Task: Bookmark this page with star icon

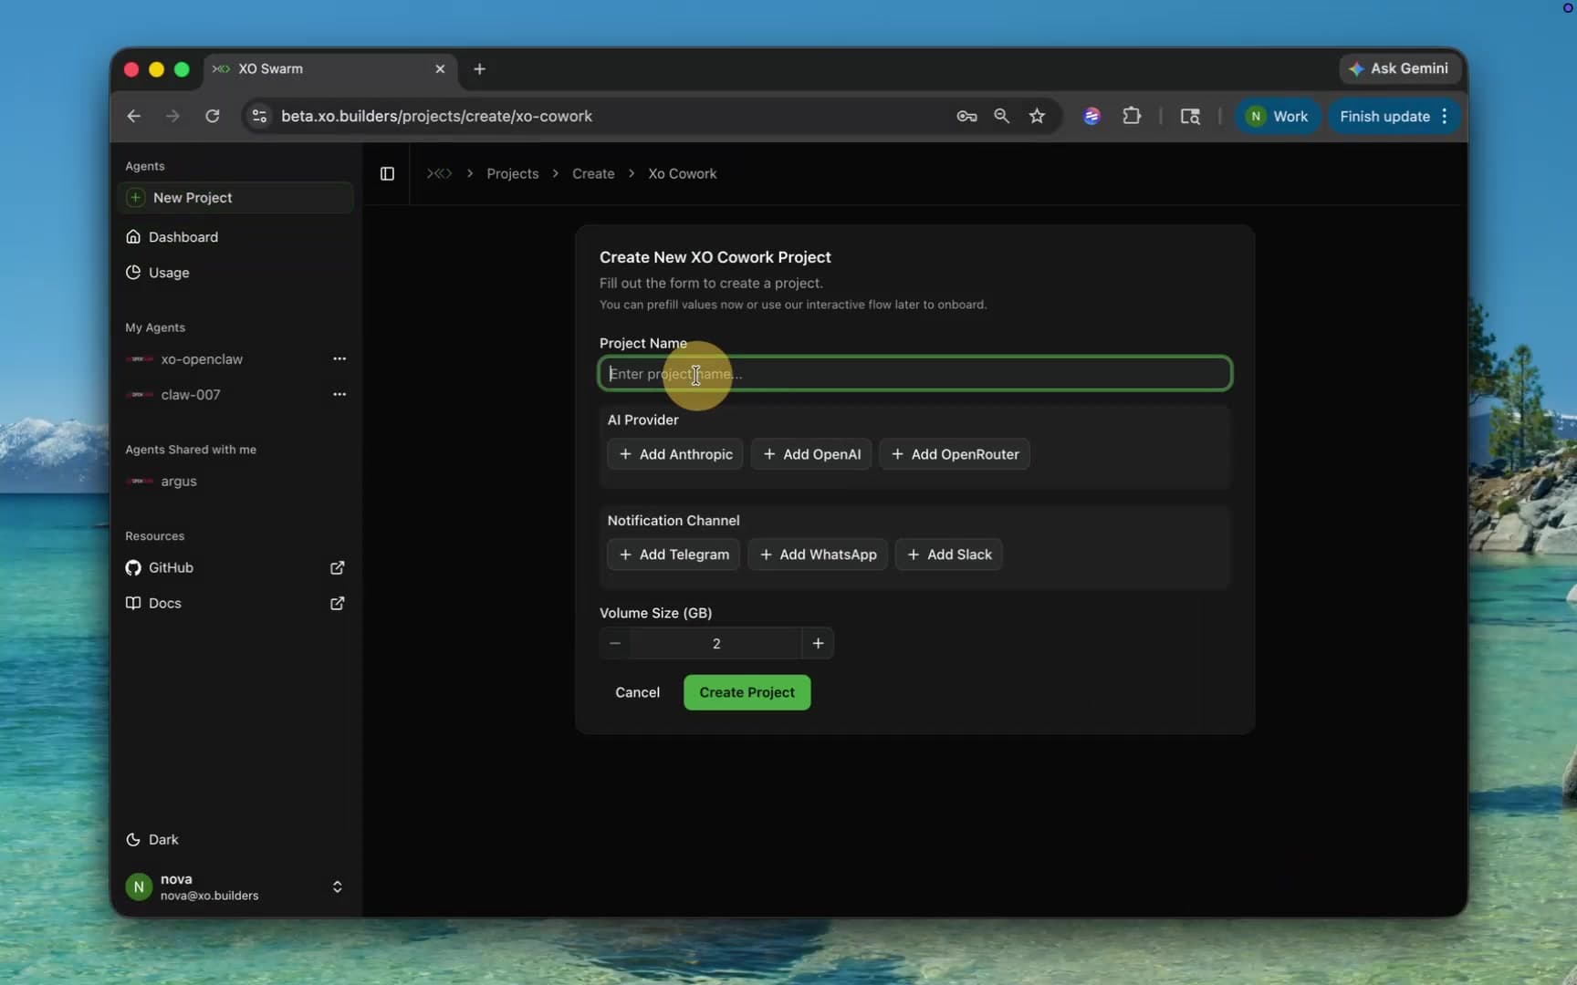Action: pyautogui.click(x=1038, y=117)
